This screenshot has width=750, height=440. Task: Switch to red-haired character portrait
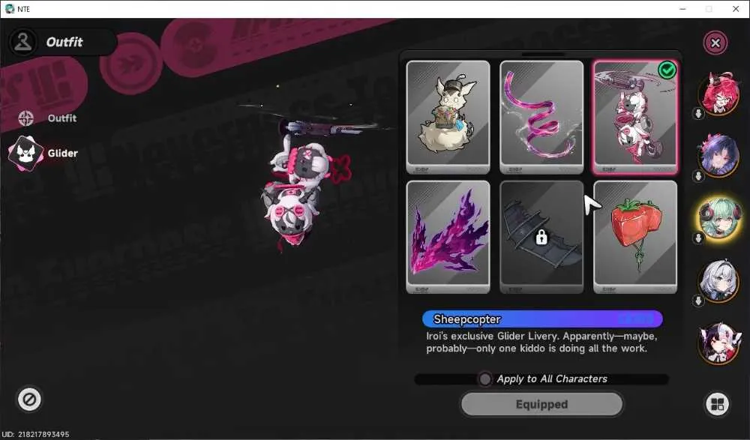pos(718,93)
